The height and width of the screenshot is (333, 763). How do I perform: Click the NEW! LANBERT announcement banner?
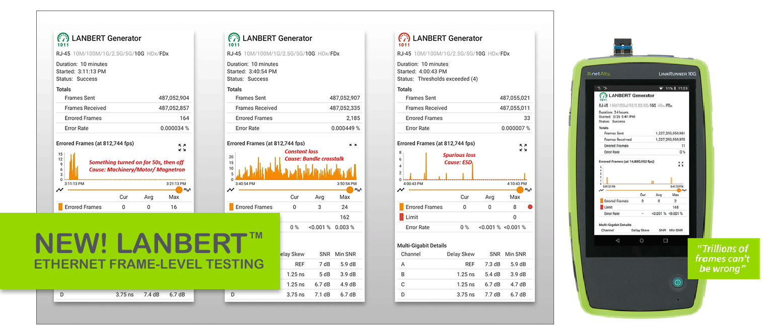tap(140, 252)
